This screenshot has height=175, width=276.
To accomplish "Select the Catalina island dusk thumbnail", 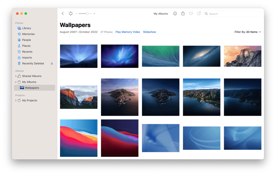I will point(120,97).
